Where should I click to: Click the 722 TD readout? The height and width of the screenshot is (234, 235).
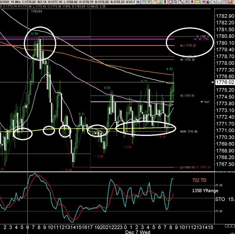pos(199,180)
